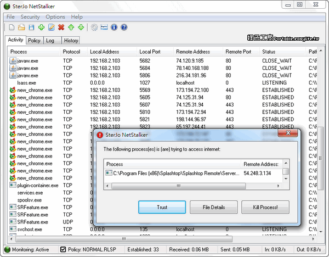This screenshot has width=329, height=257.
Task: Click the main list vertical scrollbar thumb
Action: click(321, 158)
